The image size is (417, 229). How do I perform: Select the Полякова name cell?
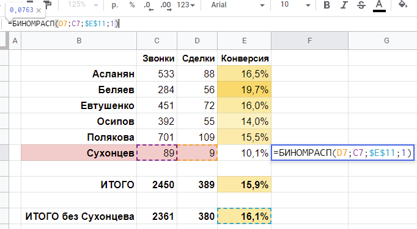pos(79,137)
